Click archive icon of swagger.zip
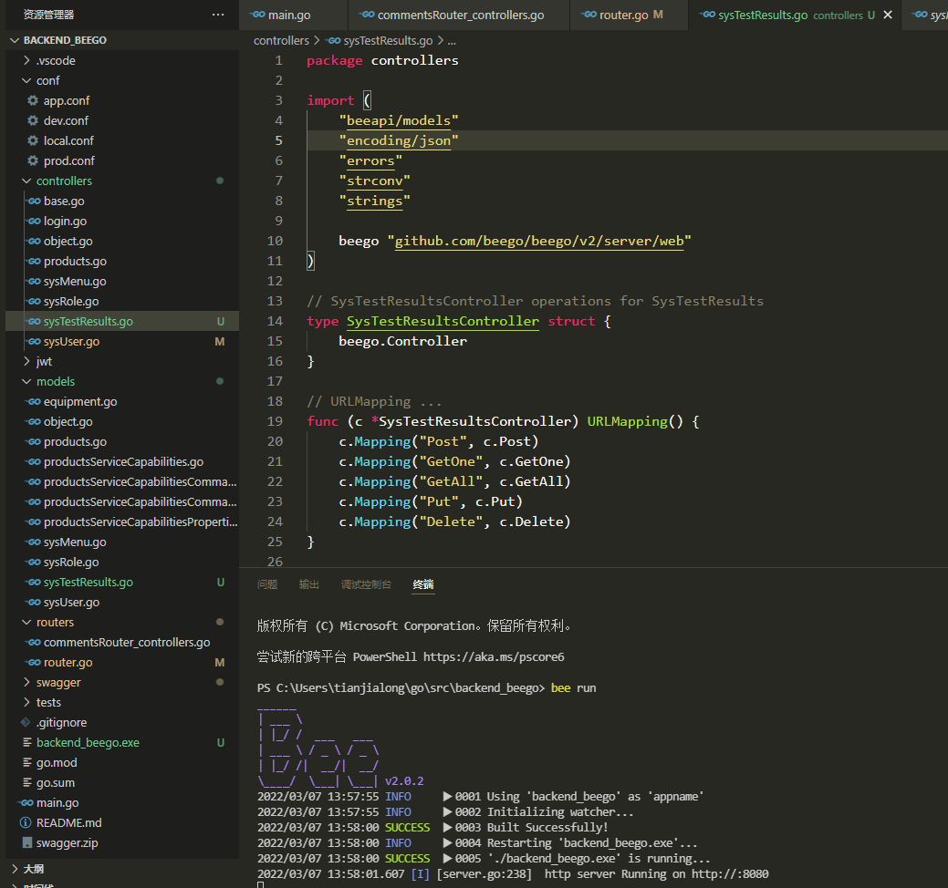The height and width of the screenshot is (888, 948). 26,842
